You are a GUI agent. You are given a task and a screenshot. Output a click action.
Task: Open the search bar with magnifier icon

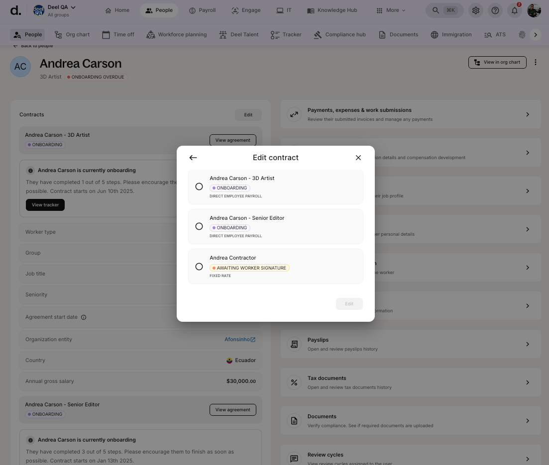[444, 10]
